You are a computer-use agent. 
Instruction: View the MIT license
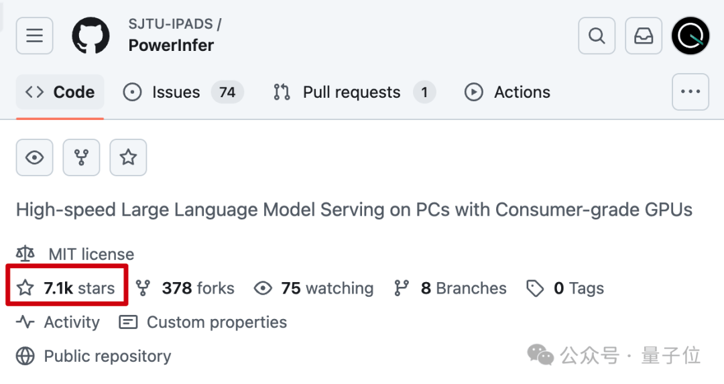click(90, 254)
